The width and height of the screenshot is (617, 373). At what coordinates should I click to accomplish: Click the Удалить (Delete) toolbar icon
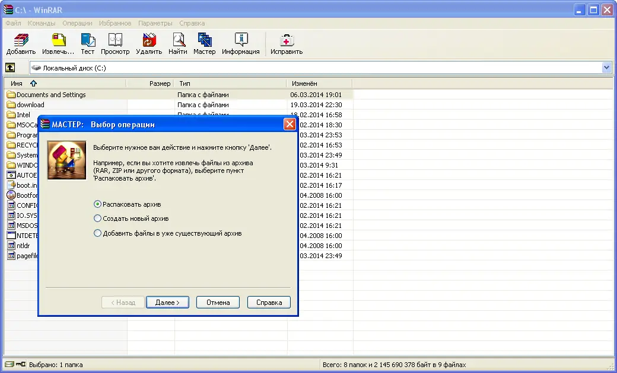point(149,40)
